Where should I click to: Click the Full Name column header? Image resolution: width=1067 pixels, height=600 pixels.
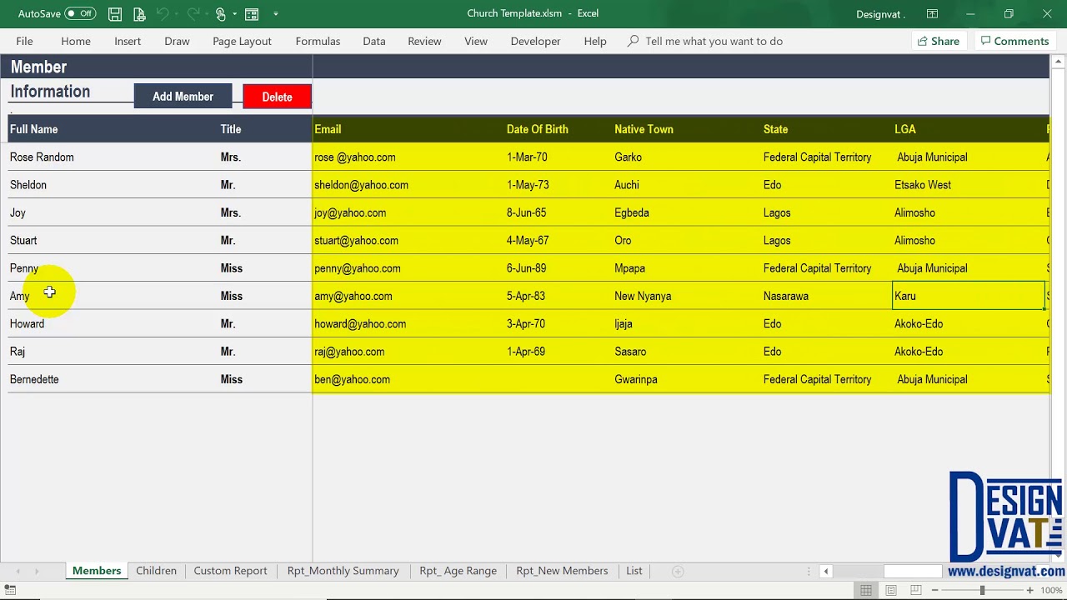[x=34, y=129]
